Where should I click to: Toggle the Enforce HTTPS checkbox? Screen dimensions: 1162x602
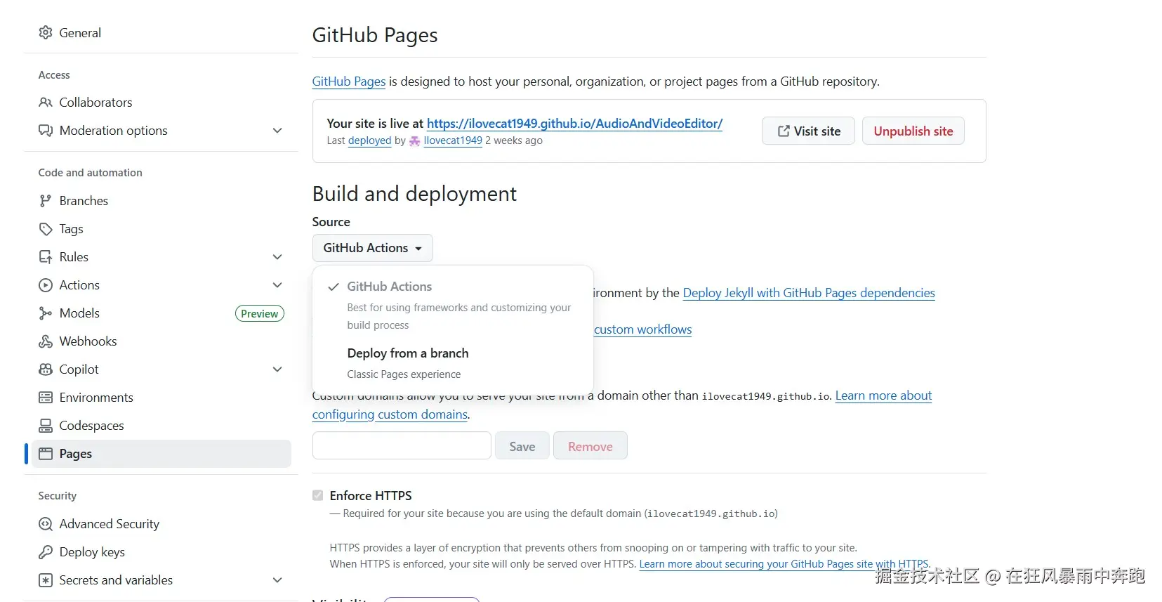coord(318,495)
